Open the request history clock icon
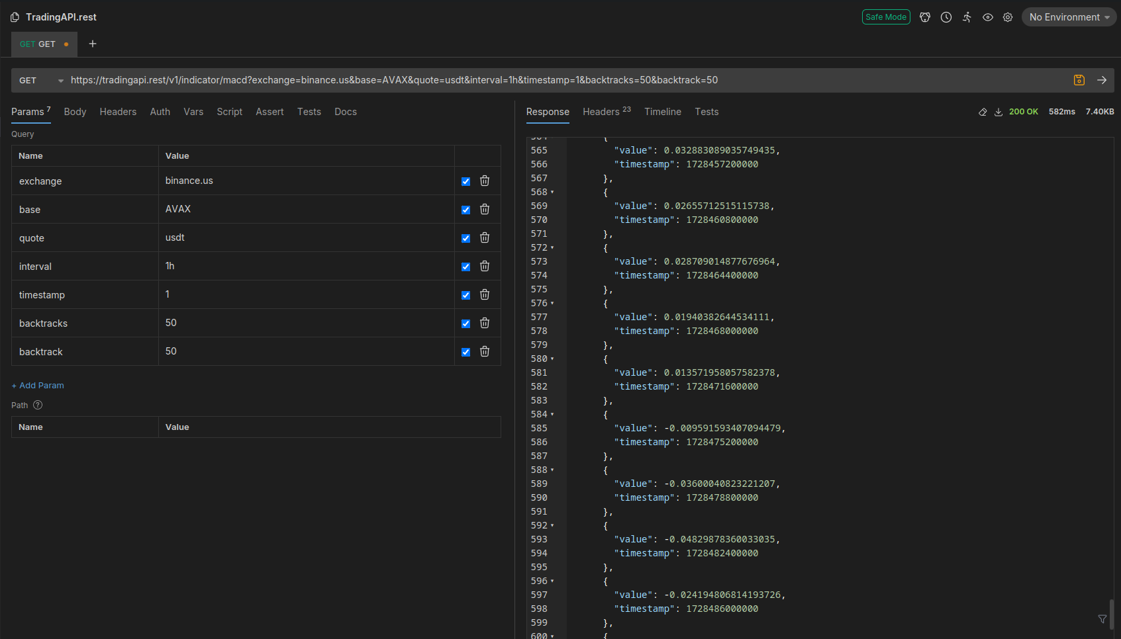 [x=946, y=17]
